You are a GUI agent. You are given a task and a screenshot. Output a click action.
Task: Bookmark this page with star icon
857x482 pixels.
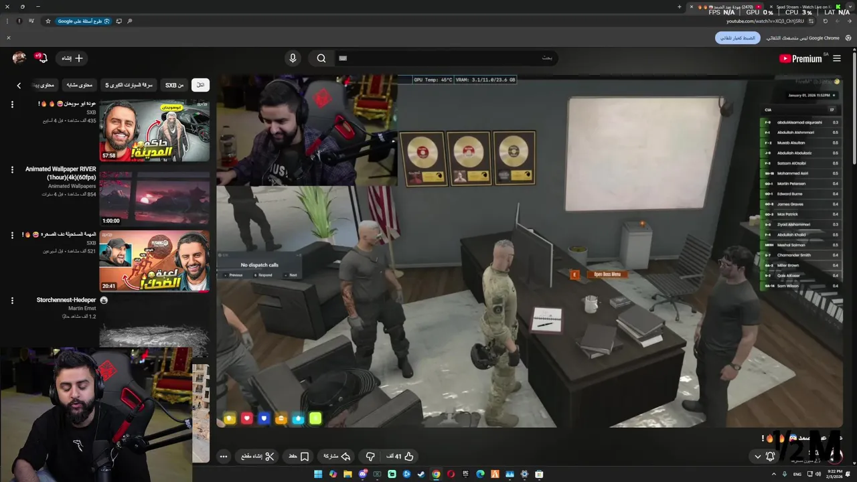(48, 21)
